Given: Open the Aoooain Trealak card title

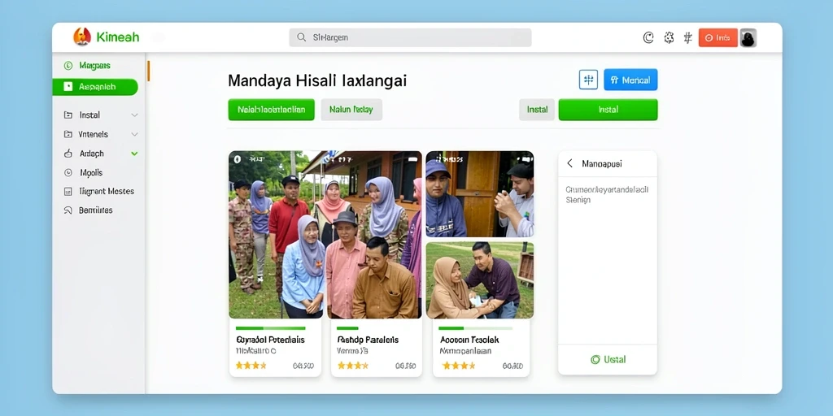Looking at the screenshot, I should click(469, 340).
